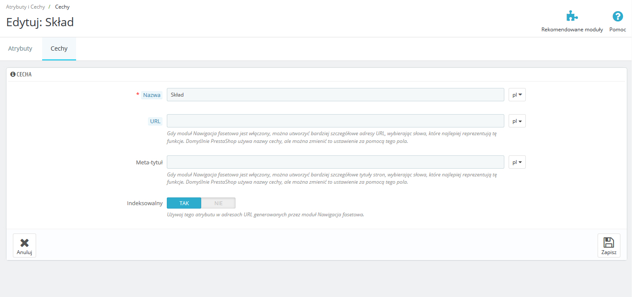Click the highlighted URL field label
Viewport: 632px width, 297px height.
pos(155,121)
